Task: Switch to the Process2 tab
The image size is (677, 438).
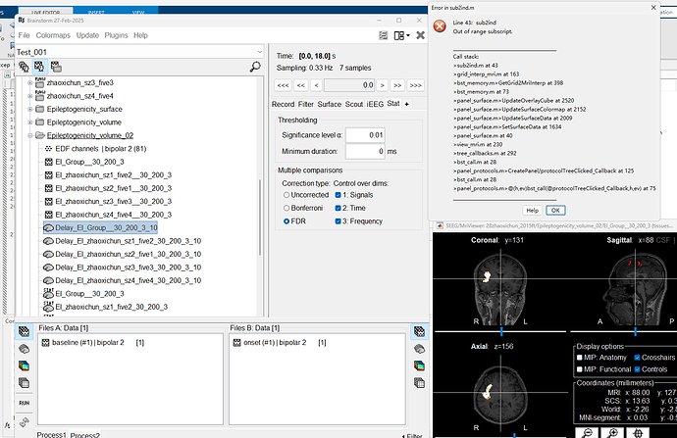Action: click(84, 434)
